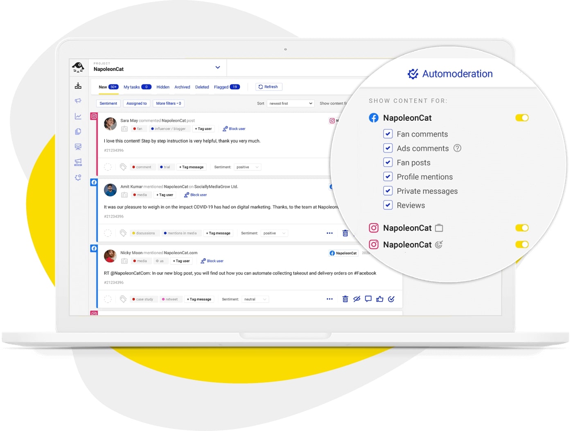Change Nicky Moon's neutral sentiment dropdown
This screenshot has height=431, width=571.
tap(255, 299)
